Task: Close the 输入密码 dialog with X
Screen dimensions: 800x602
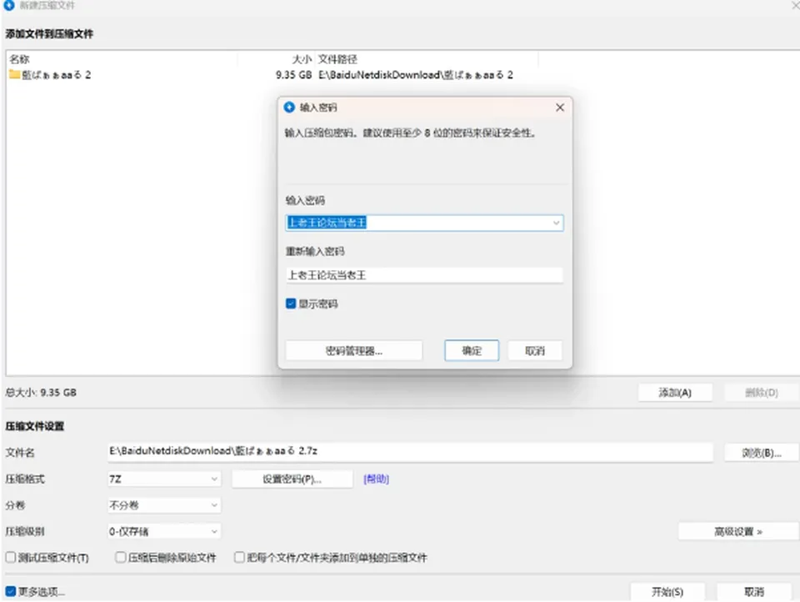Action: pos(560,108)
